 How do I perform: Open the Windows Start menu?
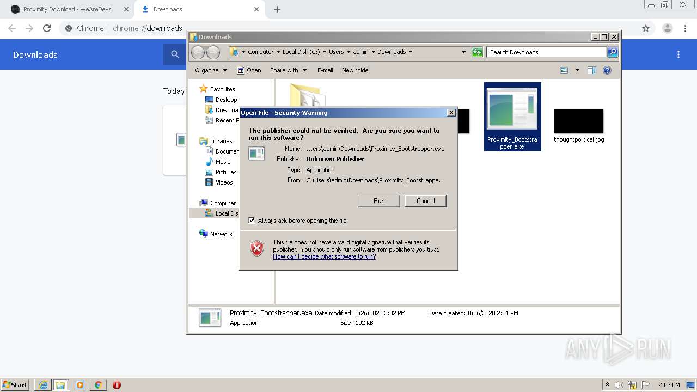[x=15, y=384]
